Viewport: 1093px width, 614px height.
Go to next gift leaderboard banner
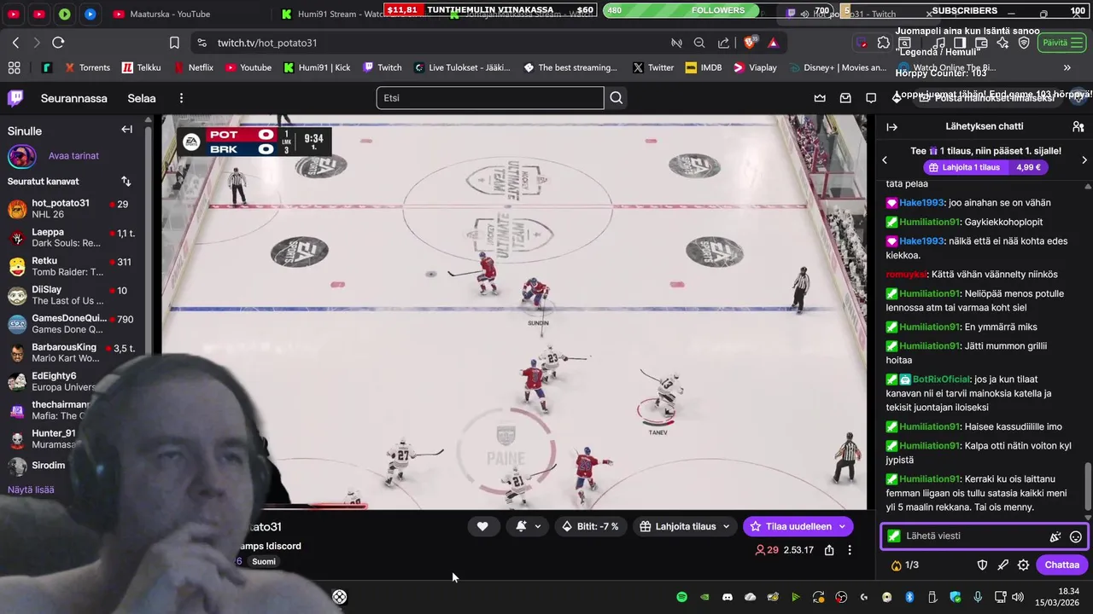click(x=1084, y=159)
